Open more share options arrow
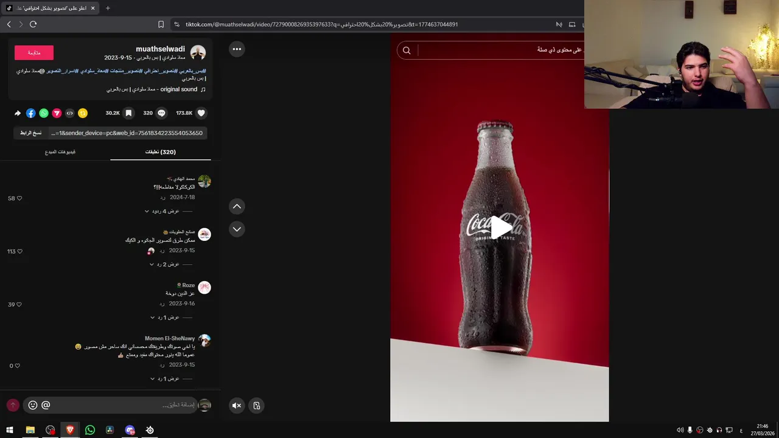This screenshot has width=779, height=438. [x=18, y=113]
